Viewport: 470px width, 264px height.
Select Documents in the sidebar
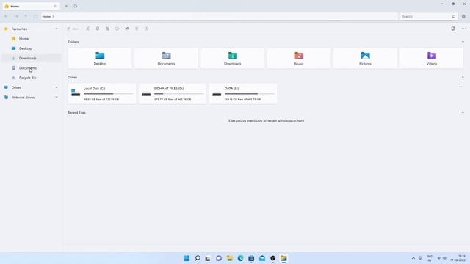(x=31, y=68)
